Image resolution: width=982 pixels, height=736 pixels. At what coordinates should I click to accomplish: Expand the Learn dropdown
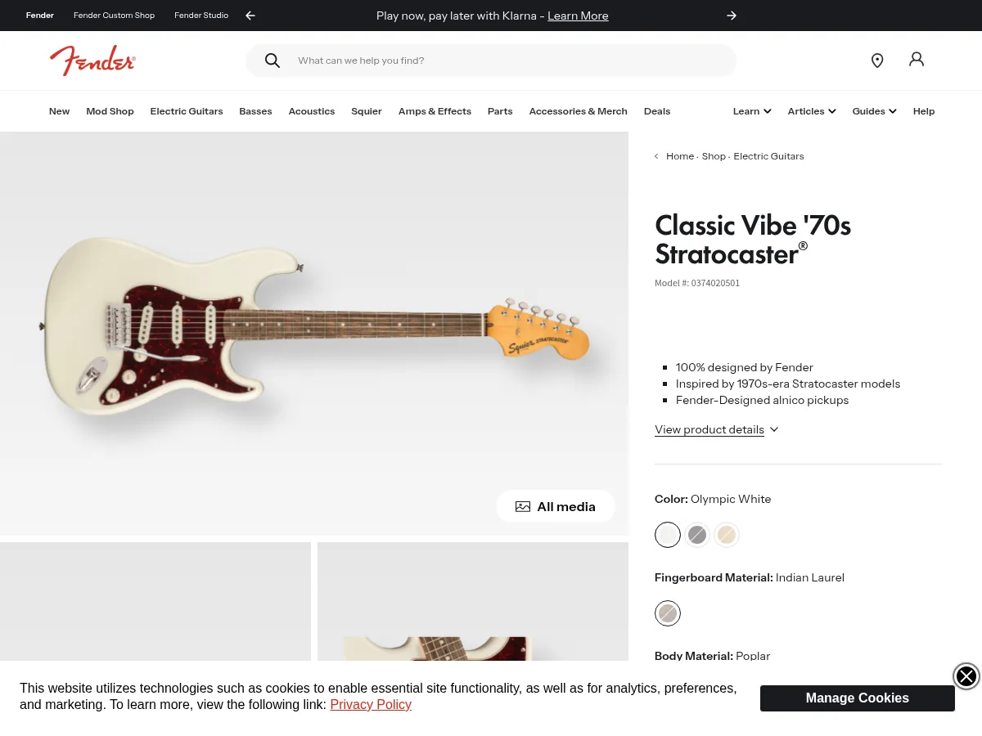coord(750,111)
